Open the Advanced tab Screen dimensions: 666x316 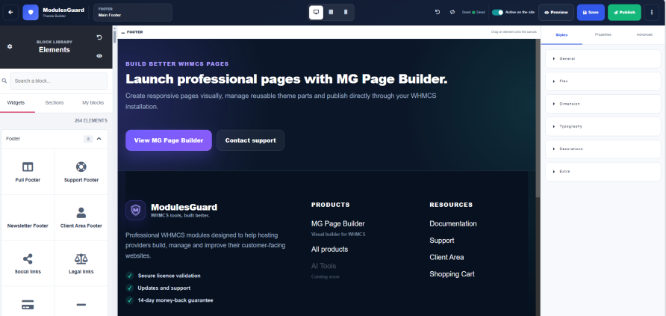coord(644,35)
